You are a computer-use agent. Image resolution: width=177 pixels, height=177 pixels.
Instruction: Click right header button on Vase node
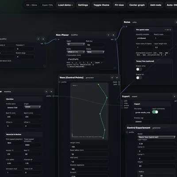(x=117, y=77)
